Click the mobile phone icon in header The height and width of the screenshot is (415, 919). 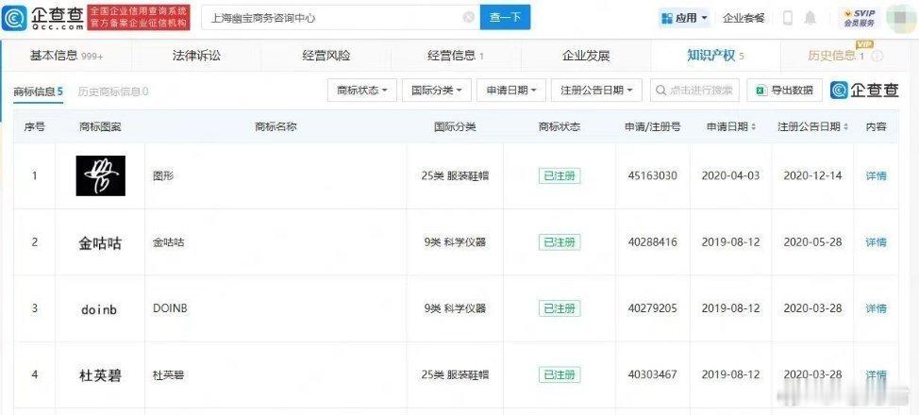[788, 18]
